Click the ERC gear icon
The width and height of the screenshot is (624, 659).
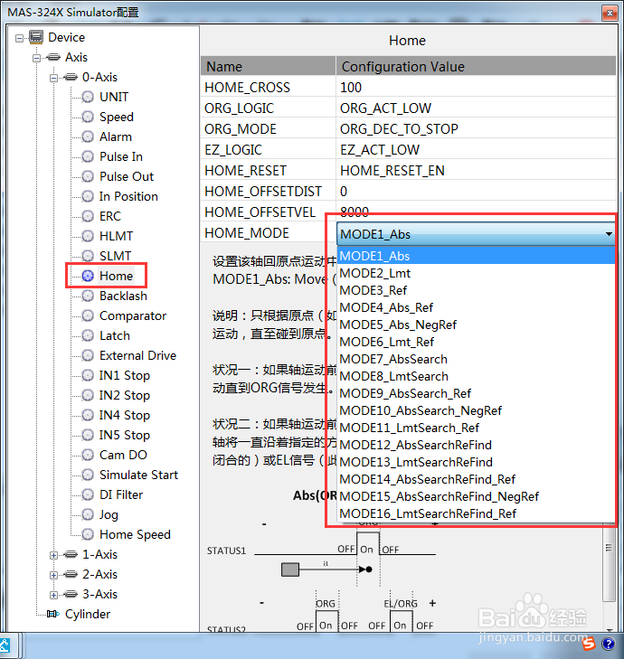pos(88,216)
